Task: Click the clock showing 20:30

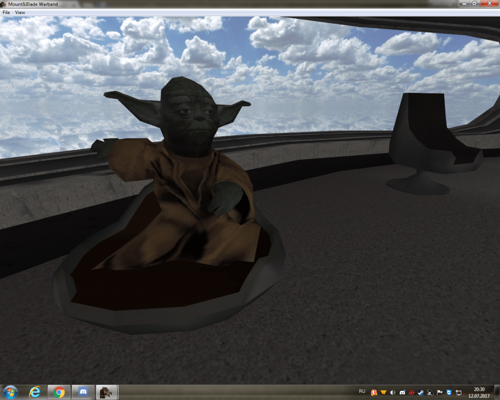Action: pos(479,392)
